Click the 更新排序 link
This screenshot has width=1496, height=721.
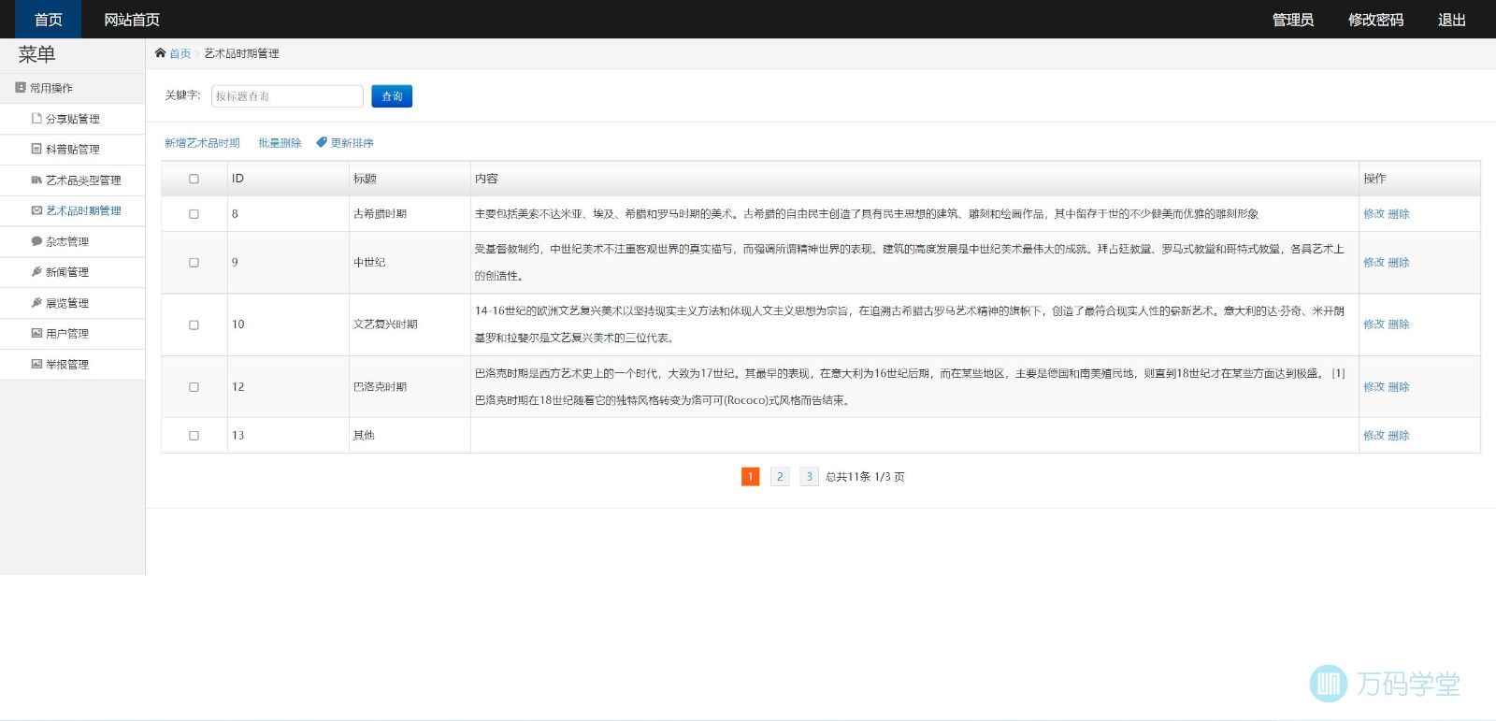[x=352, y=143]
